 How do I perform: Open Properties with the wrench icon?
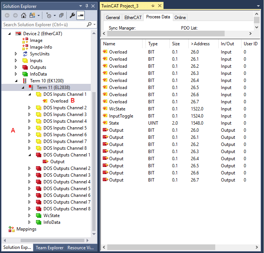(x=72, y=15)
